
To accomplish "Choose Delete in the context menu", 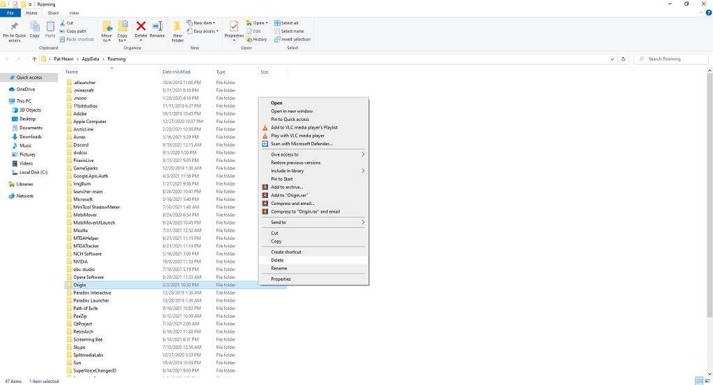I will [313, 260].
